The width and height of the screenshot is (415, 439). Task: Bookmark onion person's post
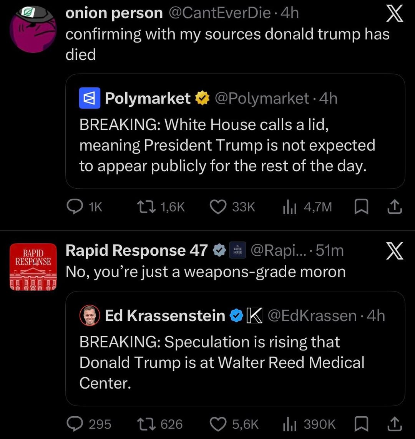[361, 207]
